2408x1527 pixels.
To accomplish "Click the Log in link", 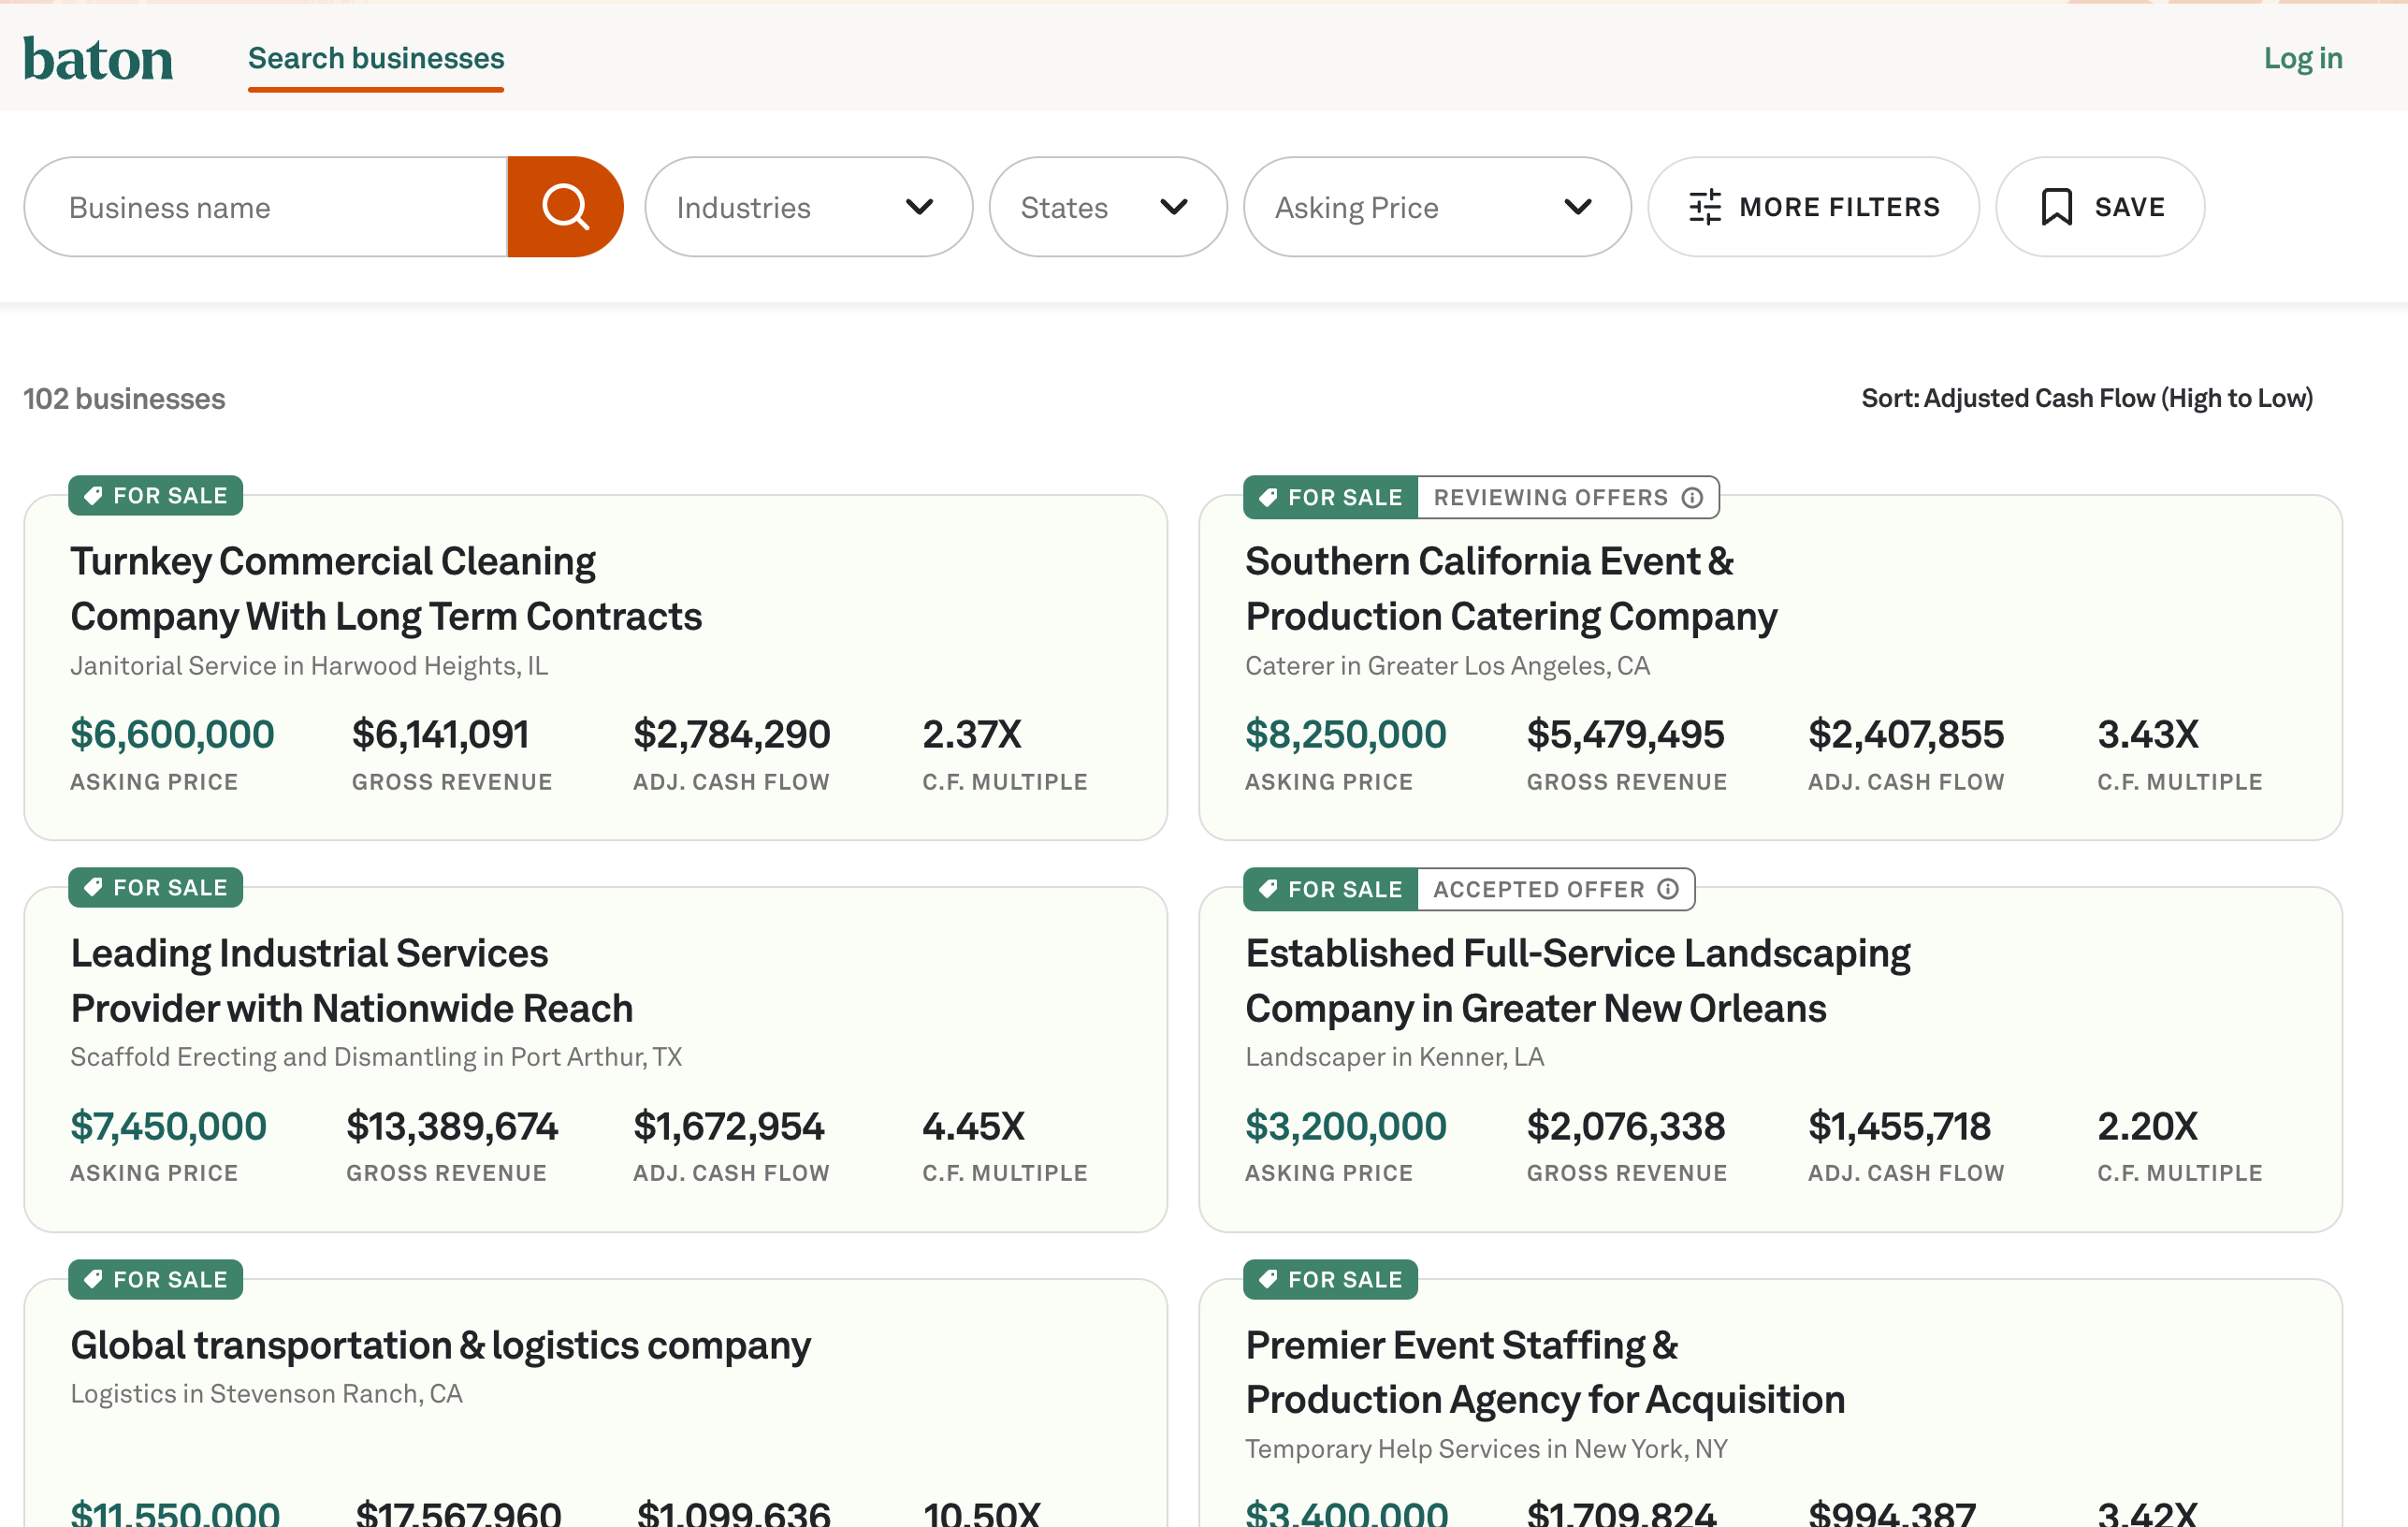I will [x=2303, y=59].
